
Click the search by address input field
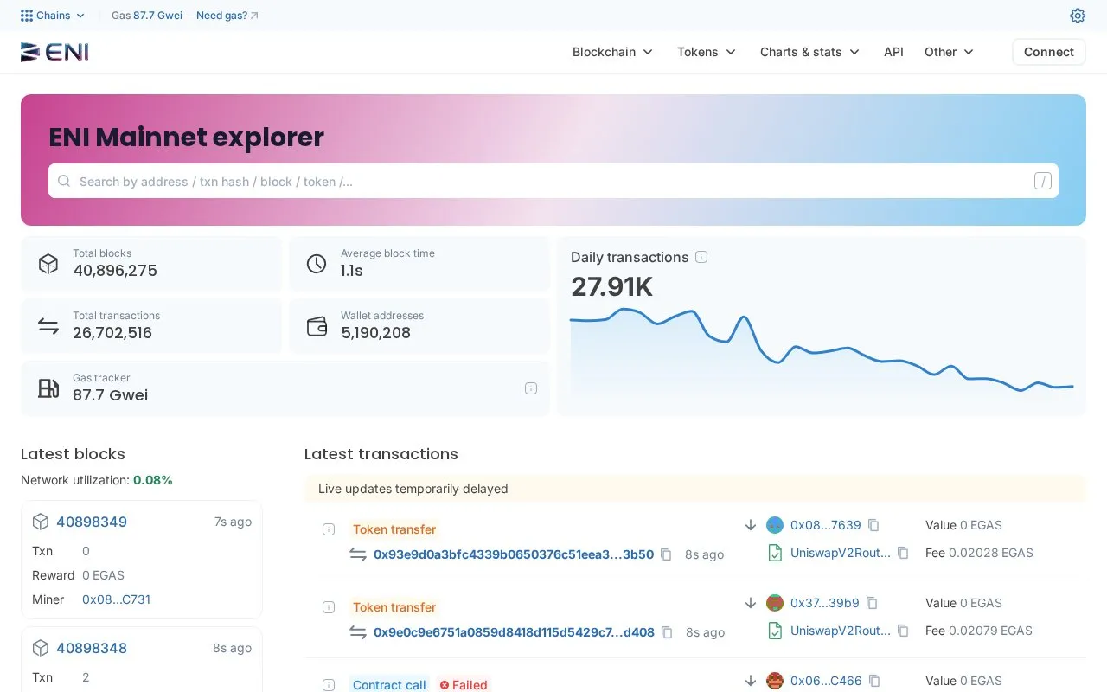553,181
